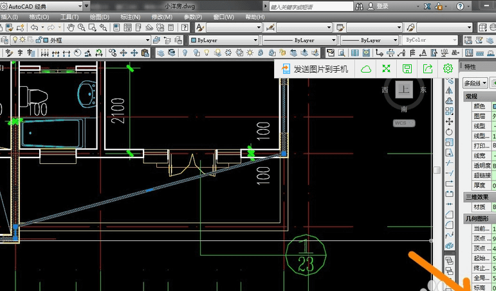Click the green share icon in image bar
The width and height of the screenshot is (496, 291).
point(427,69)
